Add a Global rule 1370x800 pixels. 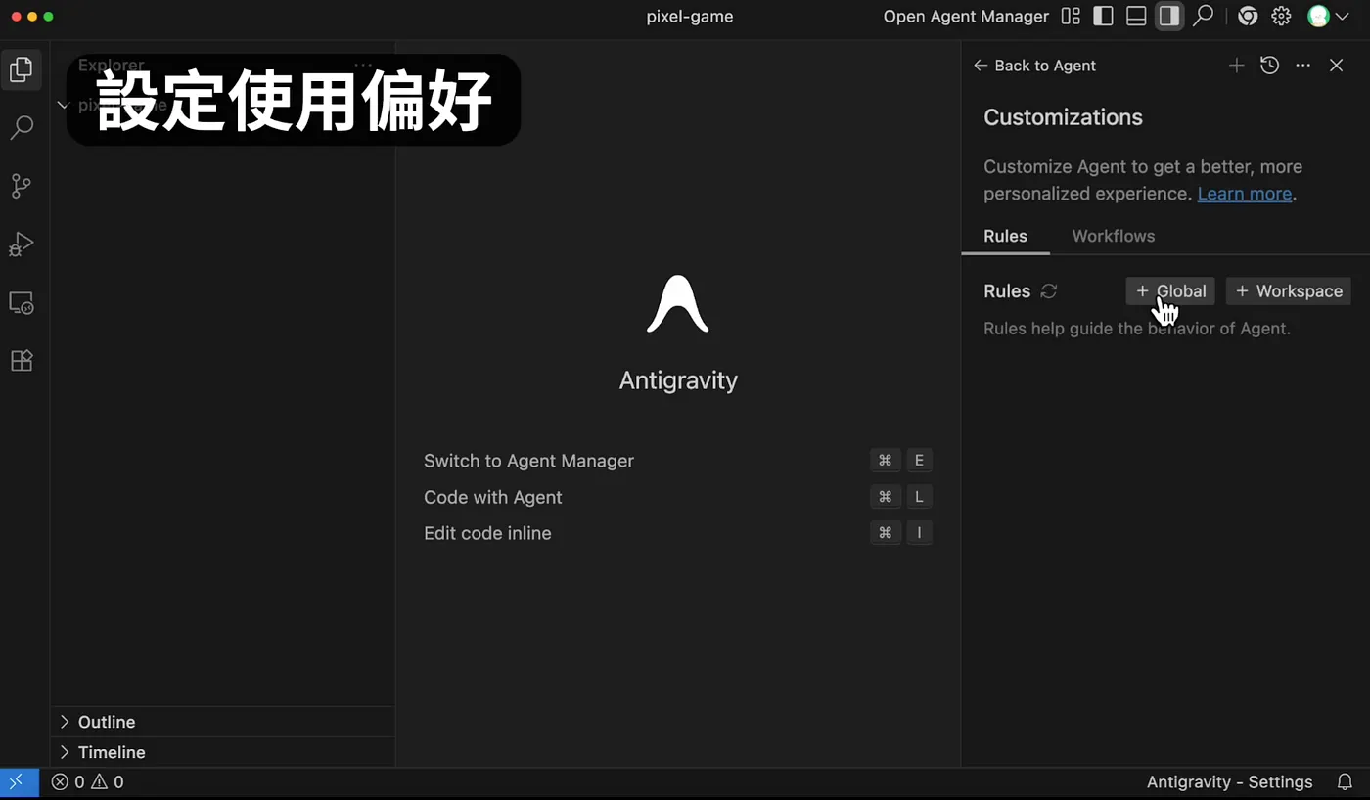(x=1170, y=291)
